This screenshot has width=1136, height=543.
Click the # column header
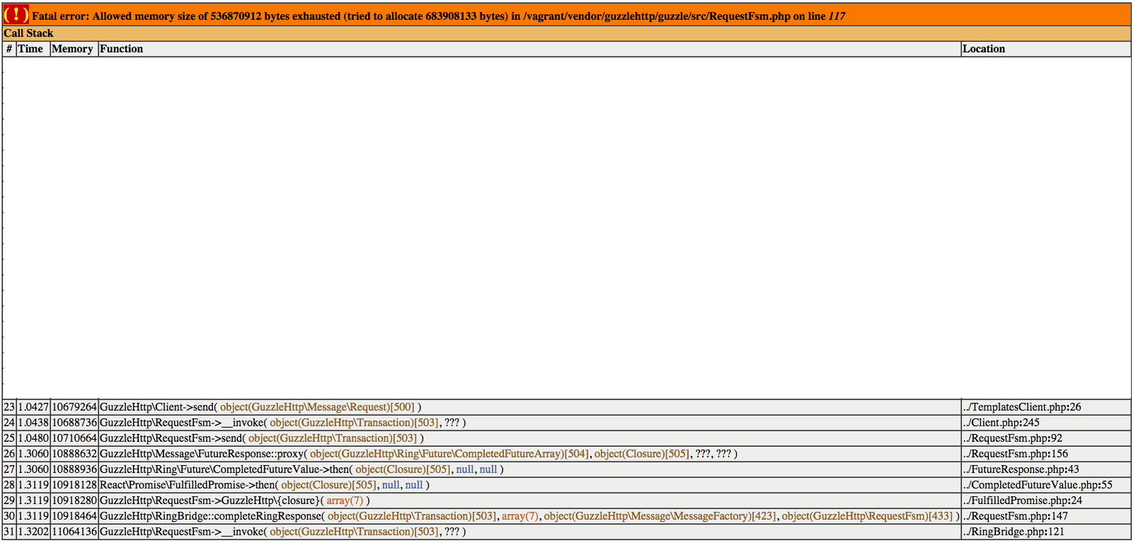point(9,49)
